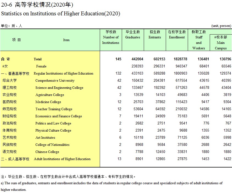
Task: Click the 'Enrollment' column header
Action: [177, 40]
